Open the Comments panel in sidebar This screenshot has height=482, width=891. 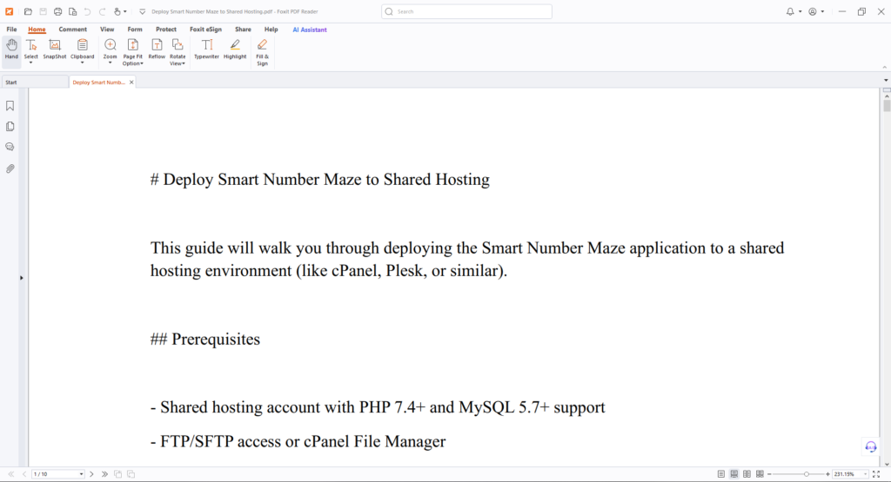point(10,148)
